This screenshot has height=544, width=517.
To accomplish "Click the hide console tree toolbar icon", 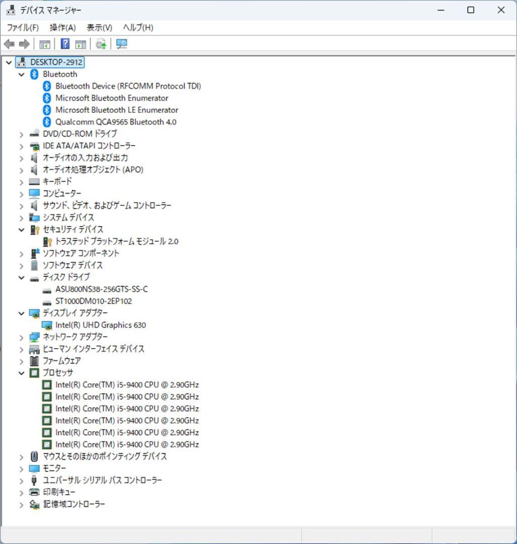I will point(44,44).
